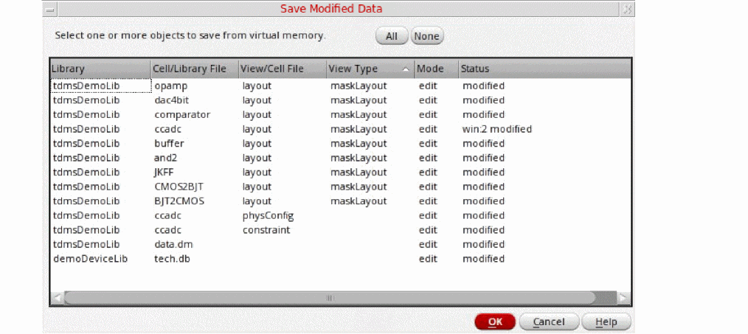Select the JKFF cell row
This screenshot has height=334, width=748.
tap(341, 173)
